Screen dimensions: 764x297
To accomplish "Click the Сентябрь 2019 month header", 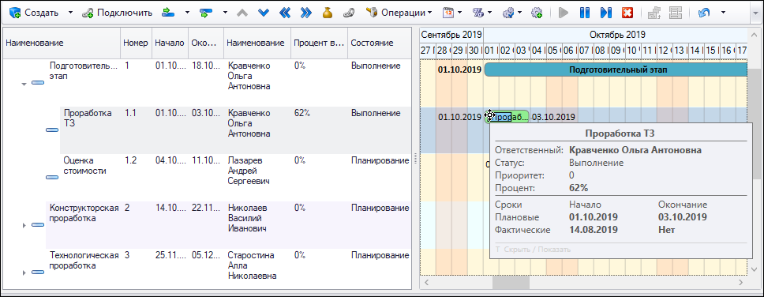I will 451,35.
